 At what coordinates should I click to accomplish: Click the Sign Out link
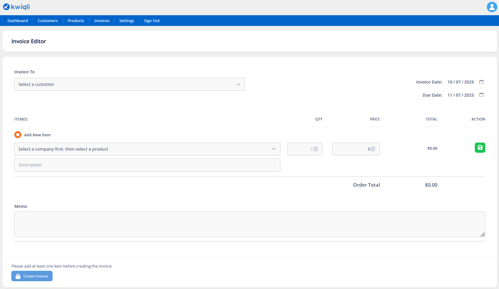pyautogui.click(x=152, y=21)
